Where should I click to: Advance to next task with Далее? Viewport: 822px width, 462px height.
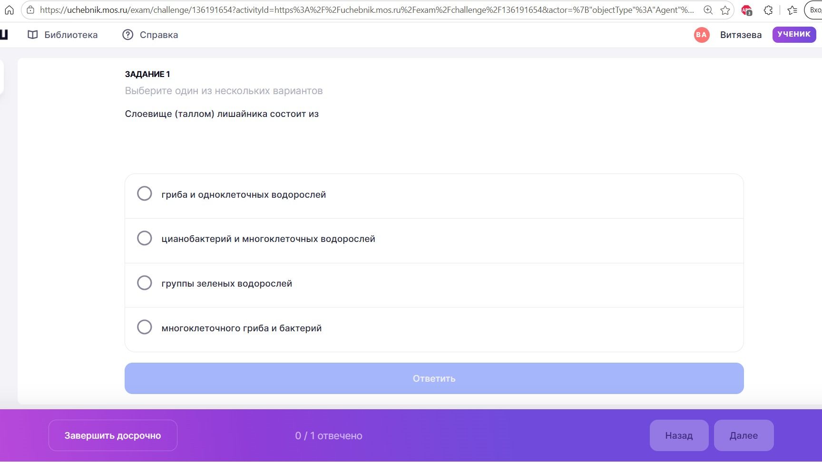[x=744, y=435]
